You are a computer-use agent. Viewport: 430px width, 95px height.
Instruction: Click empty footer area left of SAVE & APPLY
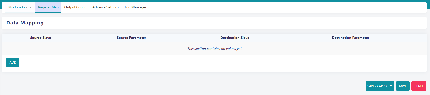pyautogui.click(x=183, y=86)
